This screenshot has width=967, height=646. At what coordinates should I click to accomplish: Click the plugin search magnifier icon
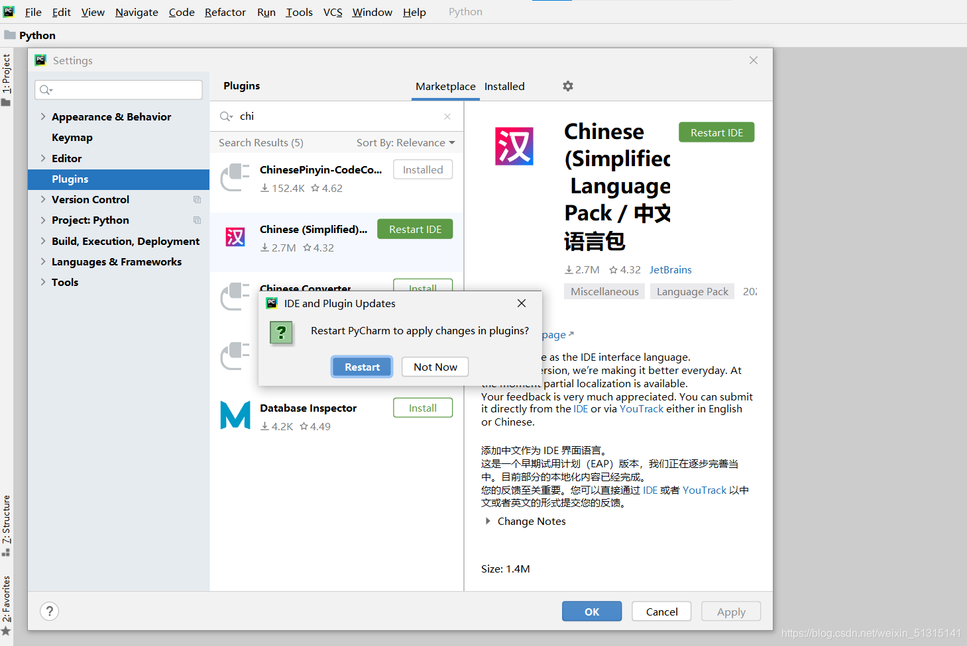click(x=226, y=116)
